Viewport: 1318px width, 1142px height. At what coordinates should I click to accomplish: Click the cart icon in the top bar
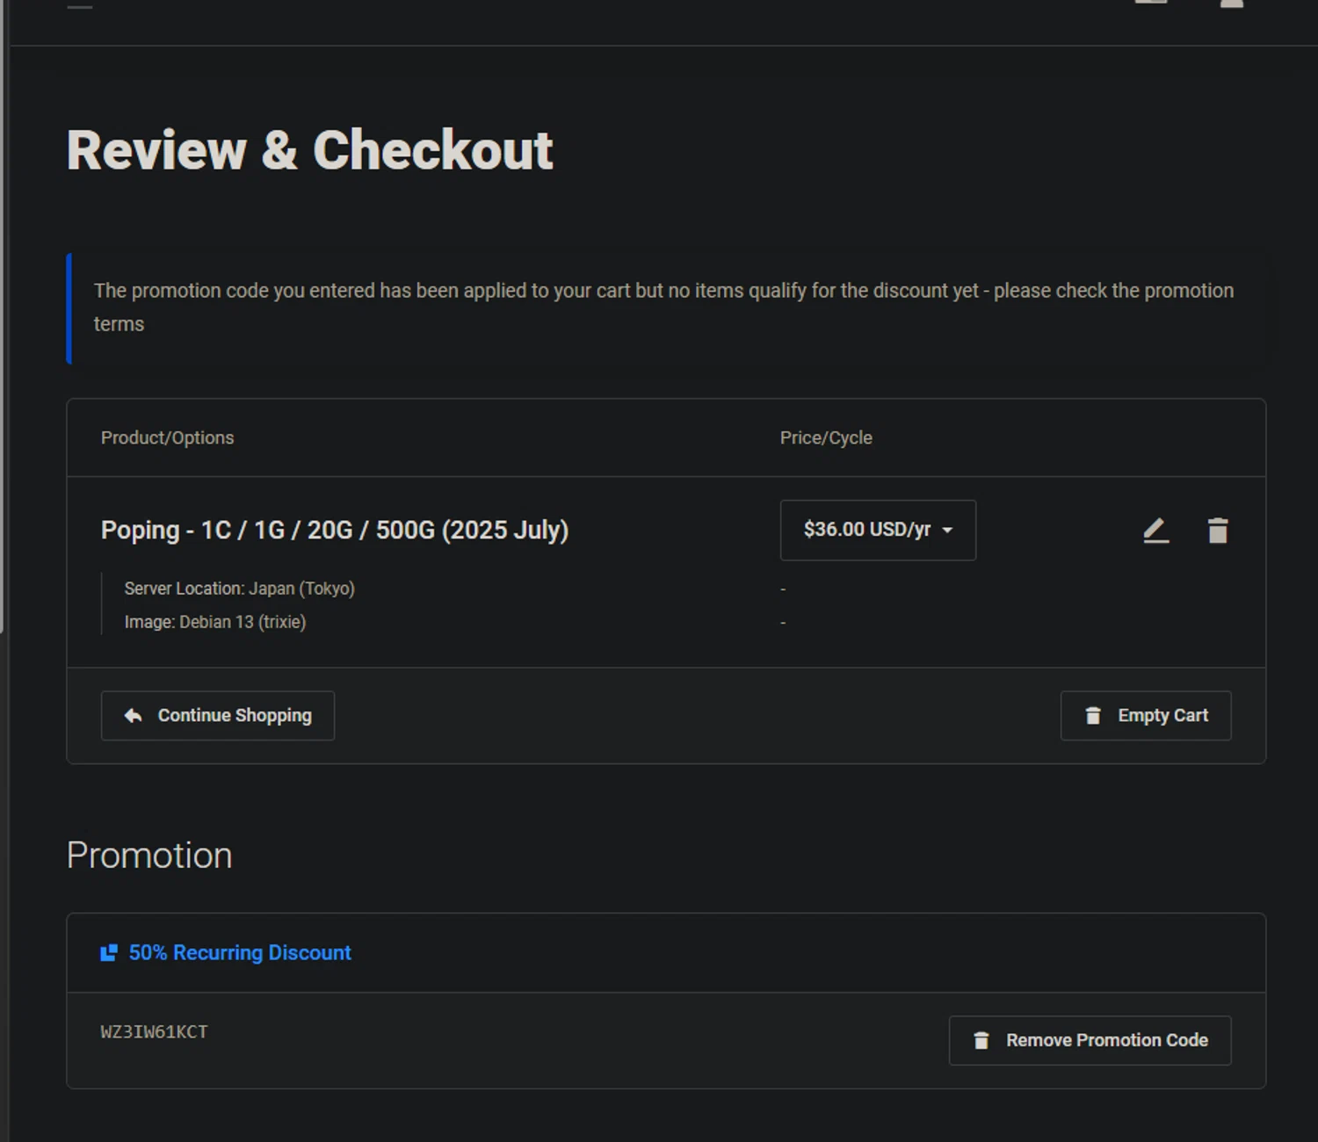1151,3
